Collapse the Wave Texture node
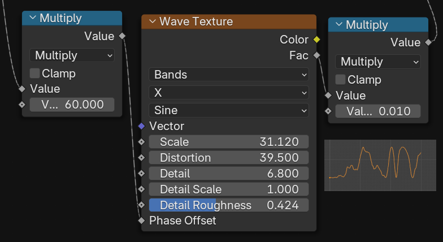The height and width of the screenshot is (242, 443). click(x=152, y=22)
